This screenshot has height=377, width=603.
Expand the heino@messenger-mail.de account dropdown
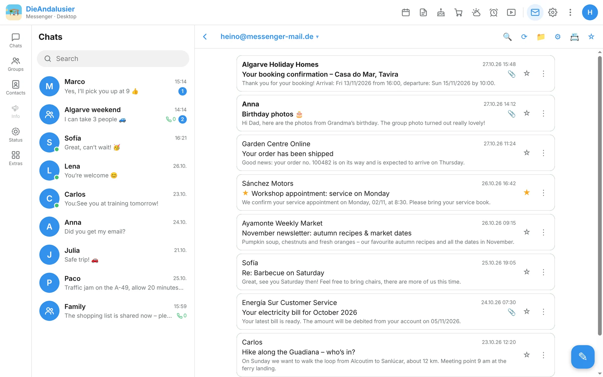click(270, 37)
